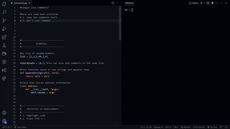230x129 pixels.
Task: Select the Python terminal profile label
Action: 194,3
